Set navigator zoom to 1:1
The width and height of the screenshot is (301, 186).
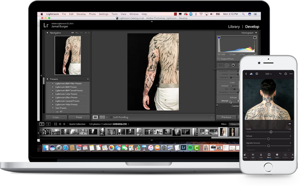[82, 33]
